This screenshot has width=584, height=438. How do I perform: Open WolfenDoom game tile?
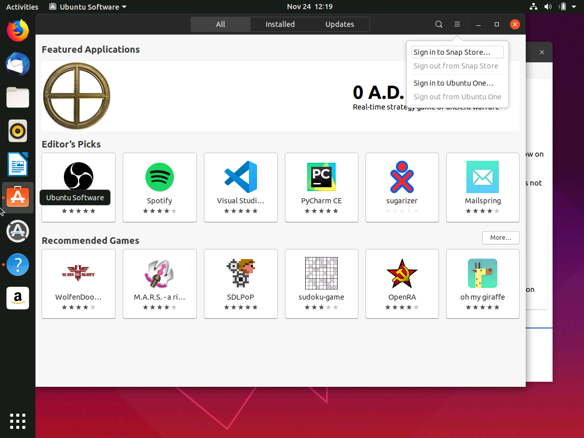point(79,284)
